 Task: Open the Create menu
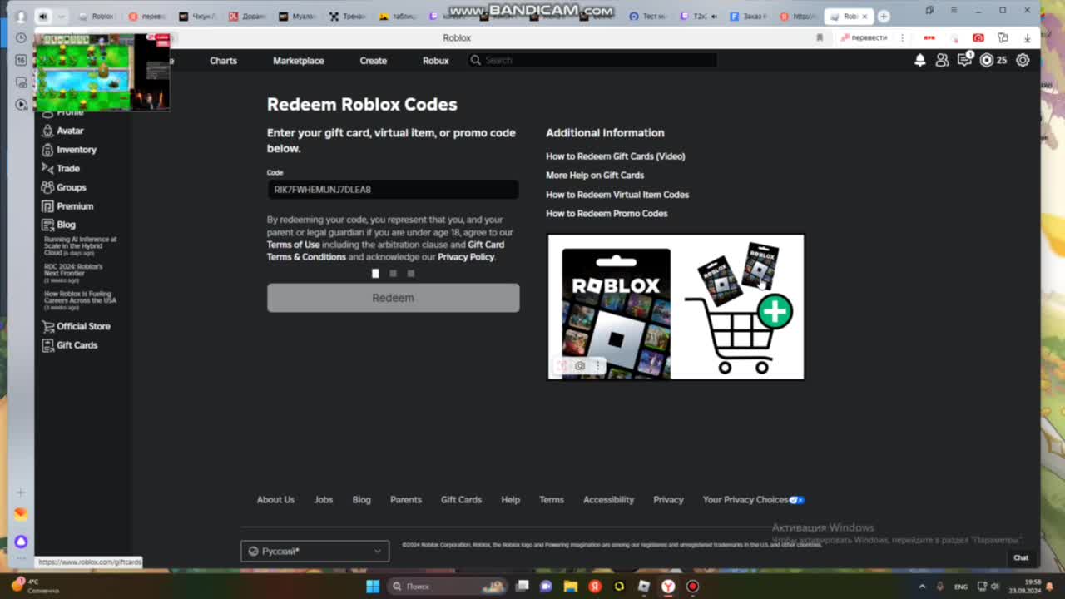click(373, 61)
